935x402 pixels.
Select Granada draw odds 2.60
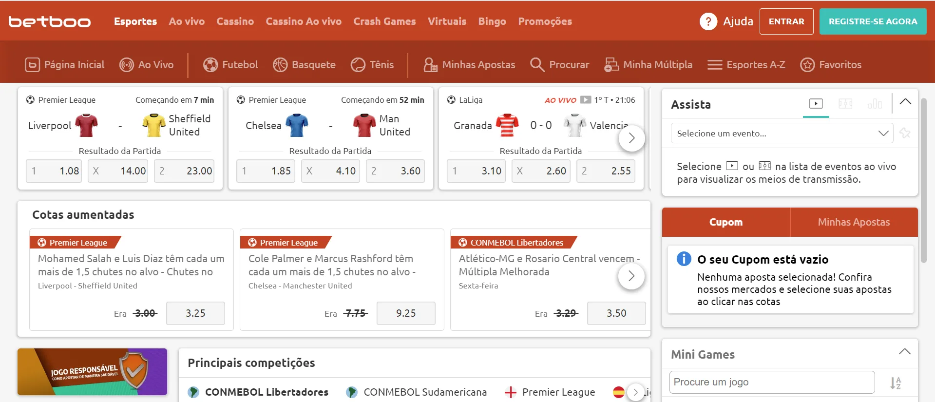tap(541, 171)
